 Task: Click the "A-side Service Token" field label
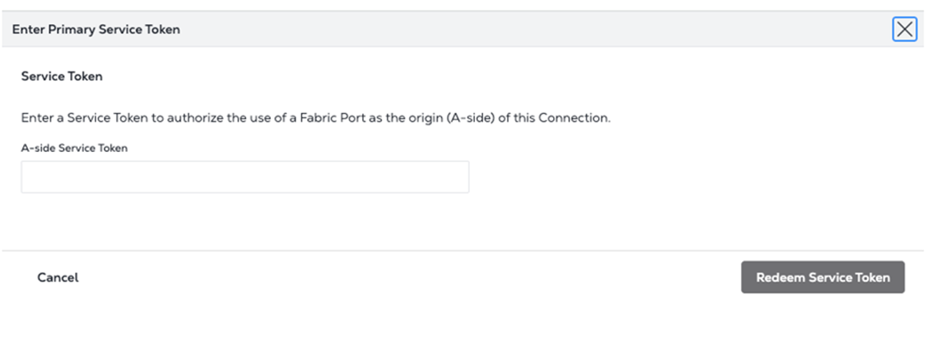tap(74, 148)
